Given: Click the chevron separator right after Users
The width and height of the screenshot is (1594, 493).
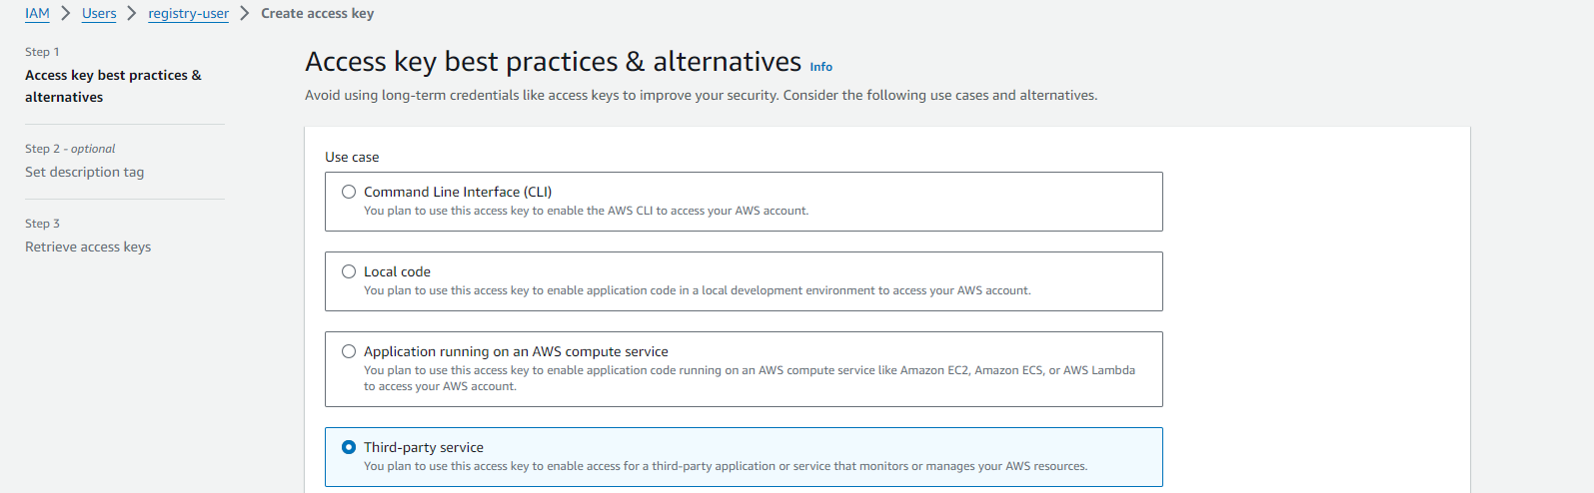Looking at the screenshot, I should point(132,14).
